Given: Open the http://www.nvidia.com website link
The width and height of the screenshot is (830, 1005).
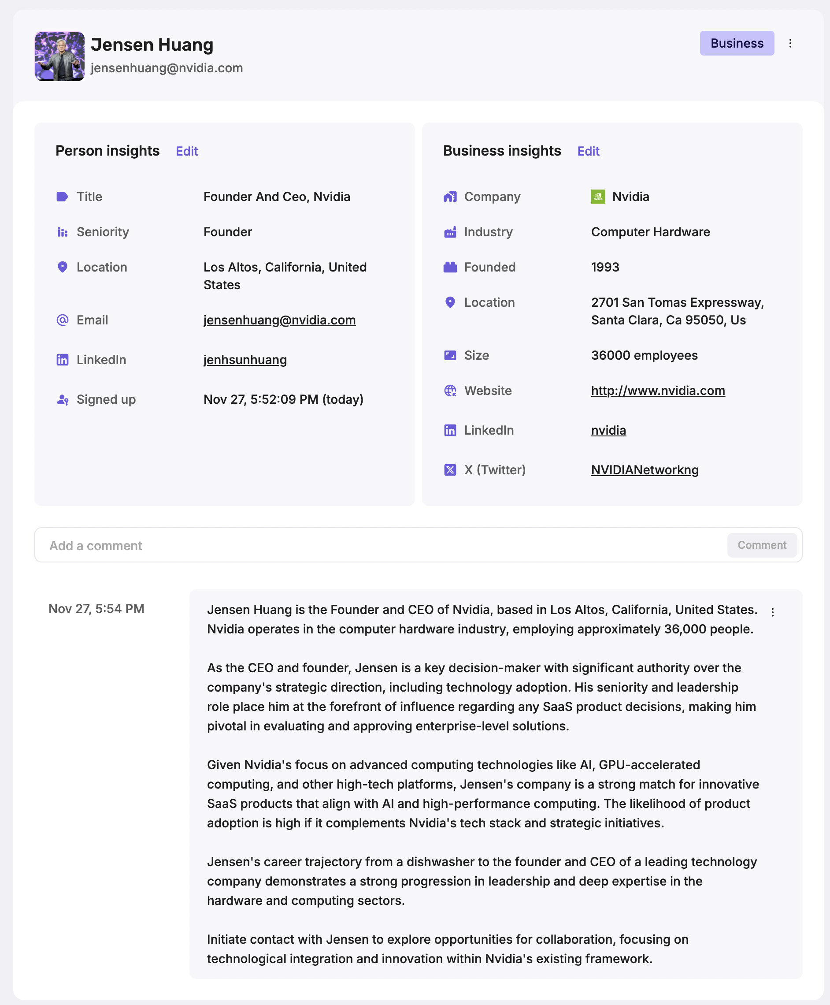Looking at the screenshot, I should (x=657, y=391).
